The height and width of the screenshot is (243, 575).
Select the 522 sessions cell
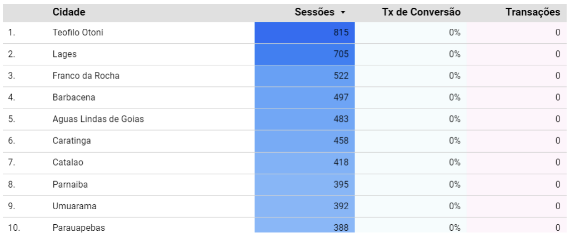[304, 76]
